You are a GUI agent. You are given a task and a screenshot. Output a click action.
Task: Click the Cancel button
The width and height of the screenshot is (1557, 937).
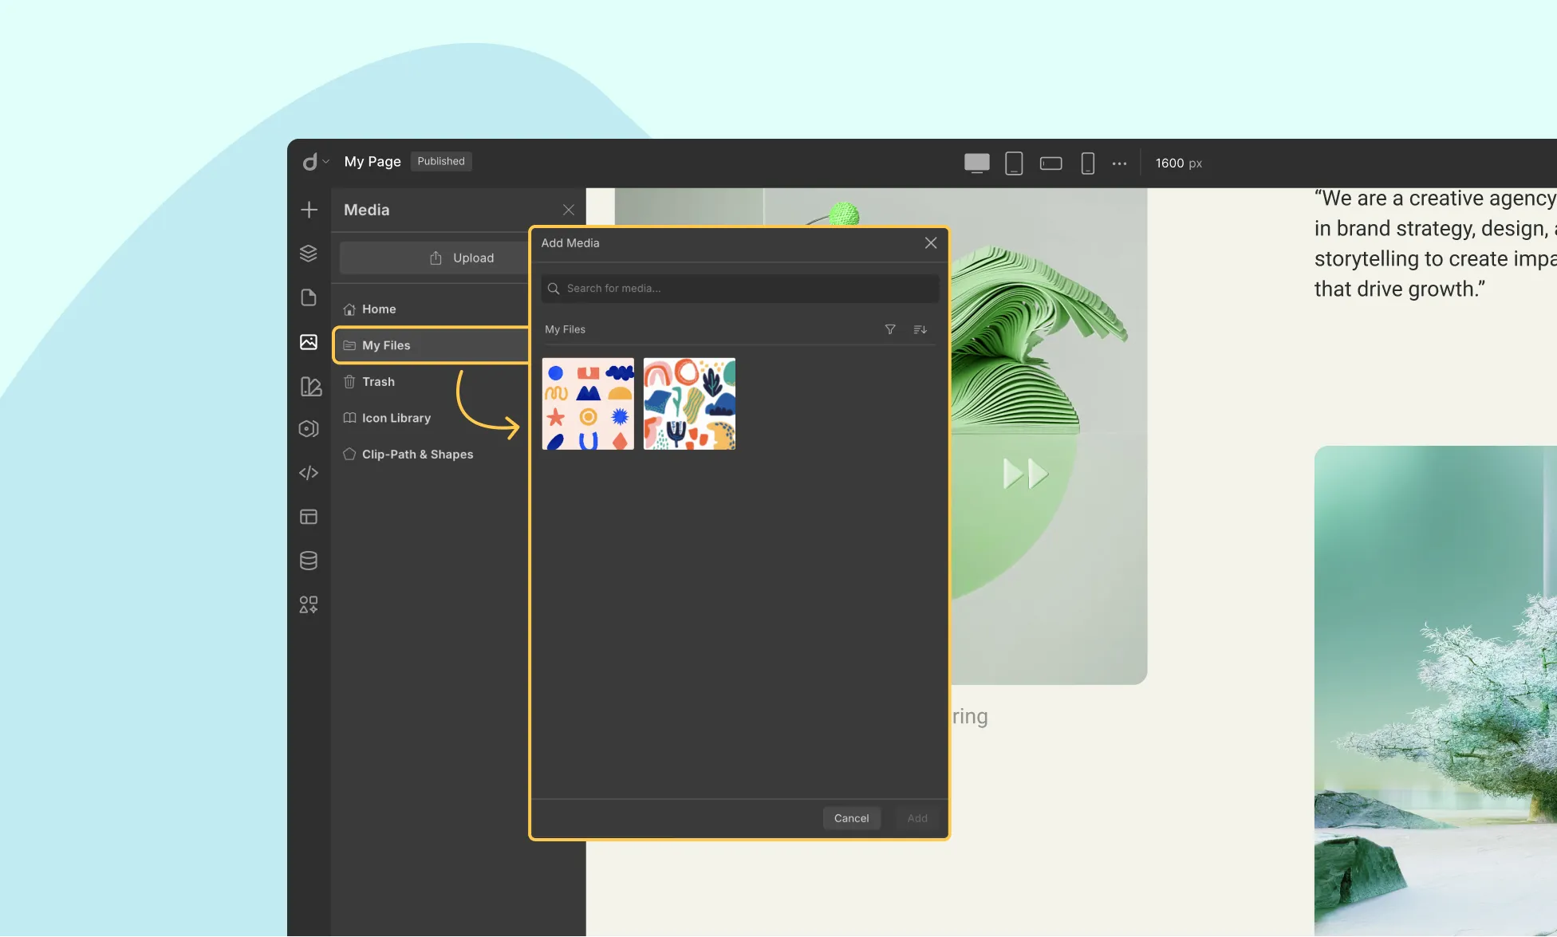[852, 818]
